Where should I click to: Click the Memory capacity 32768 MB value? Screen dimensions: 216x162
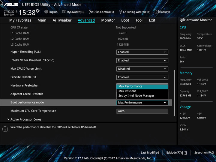(185, 96)
